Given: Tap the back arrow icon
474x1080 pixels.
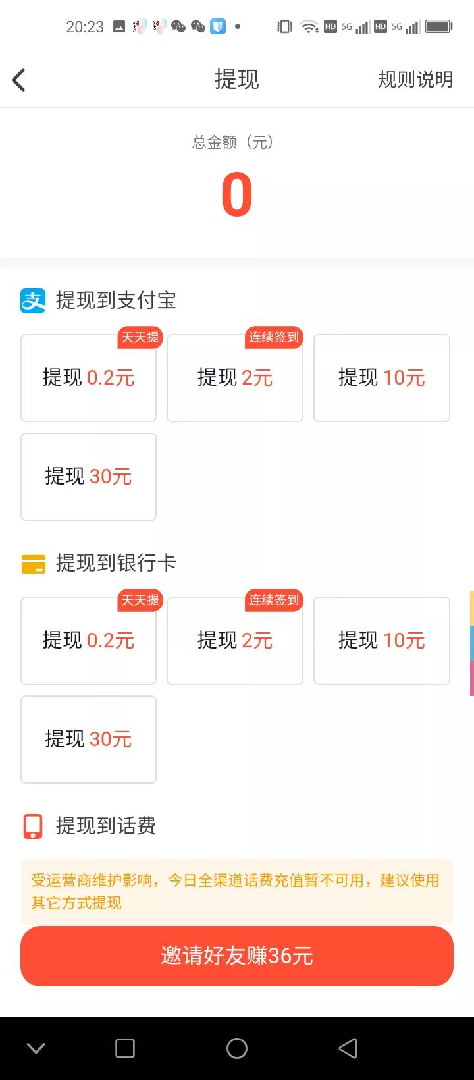Looking at the screenshot, I should click(x=19, y=80).
